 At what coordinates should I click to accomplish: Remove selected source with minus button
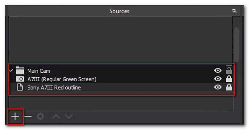[x=28, y=117]
